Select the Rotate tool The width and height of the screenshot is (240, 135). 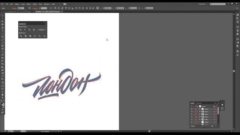pyautogui.click(x=3, y=52)
